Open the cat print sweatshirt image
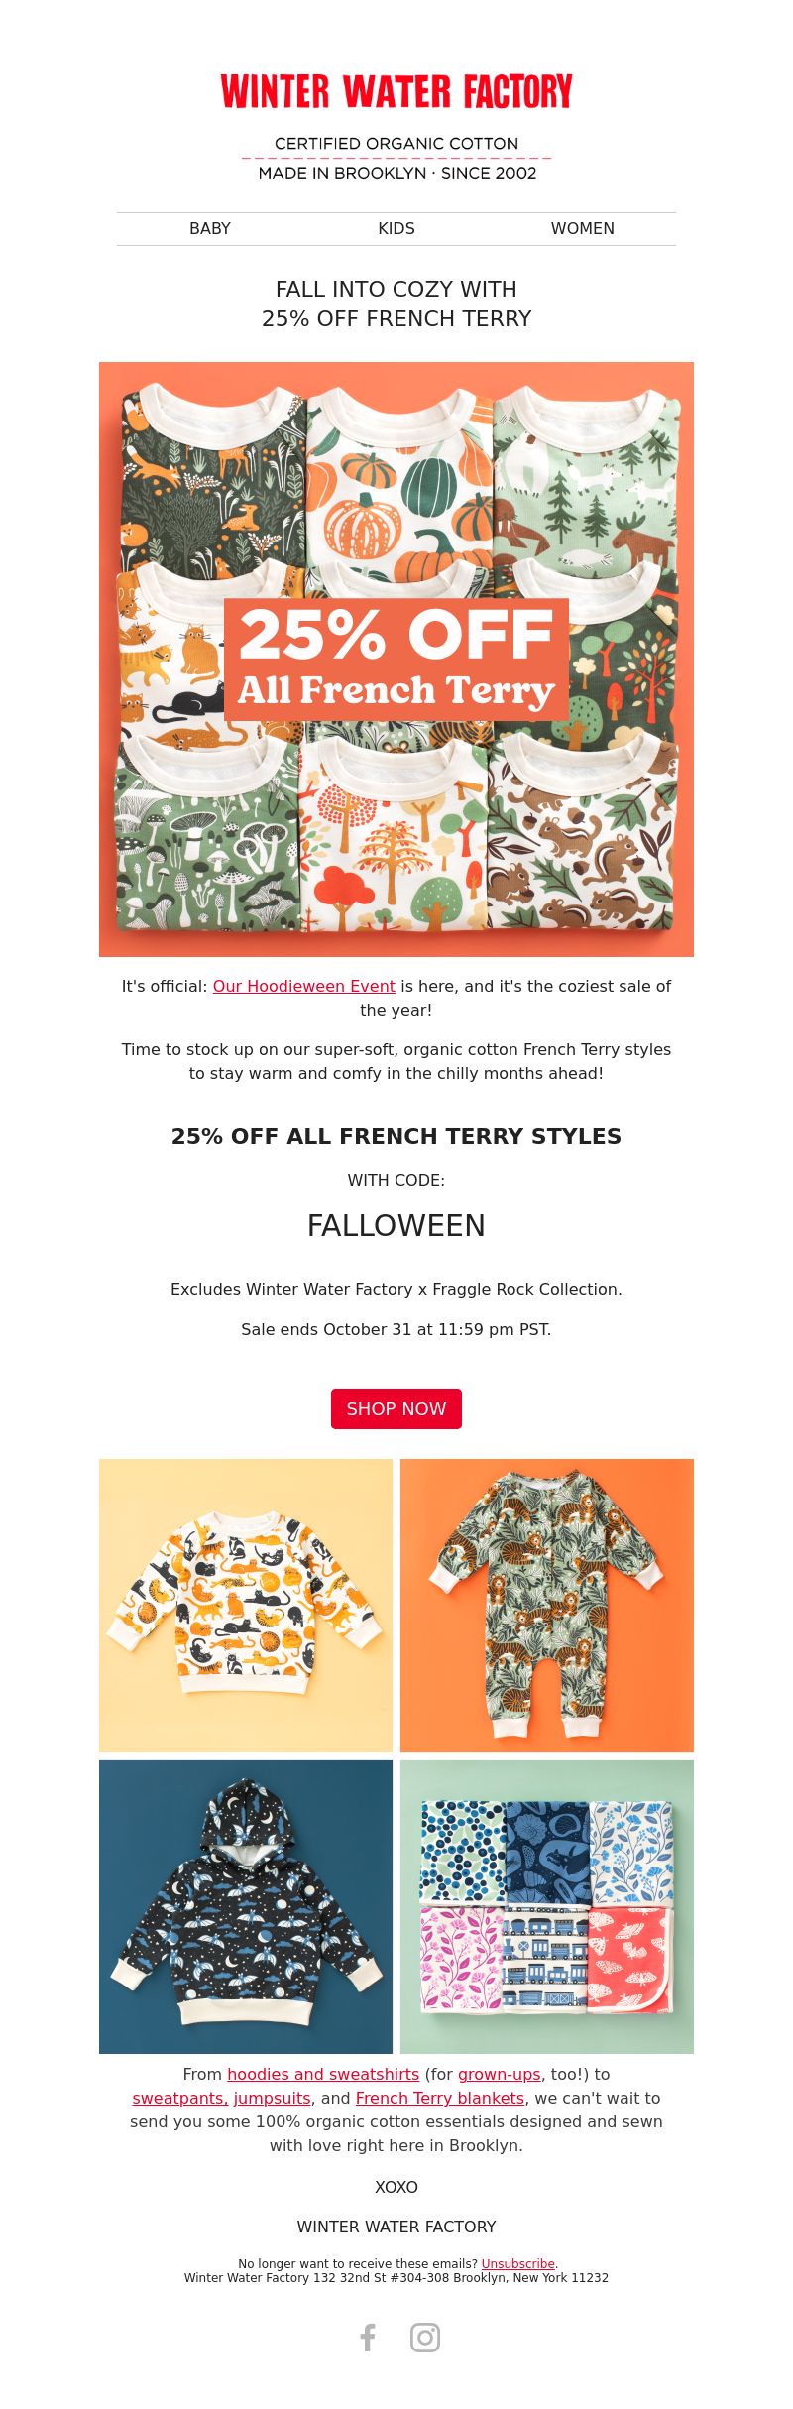This screenshot has width=793, height=2409. coord(246,1606)
